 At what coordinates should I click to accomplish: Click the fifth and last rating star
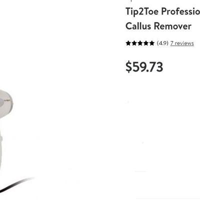(x=151, y=43)
